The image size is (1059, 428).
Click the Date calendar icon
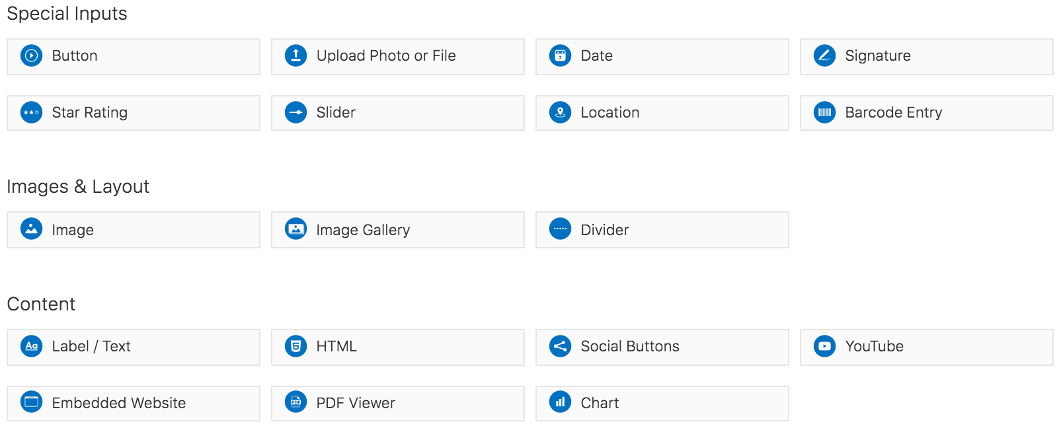pyautogui.click(x=560, y=55)
